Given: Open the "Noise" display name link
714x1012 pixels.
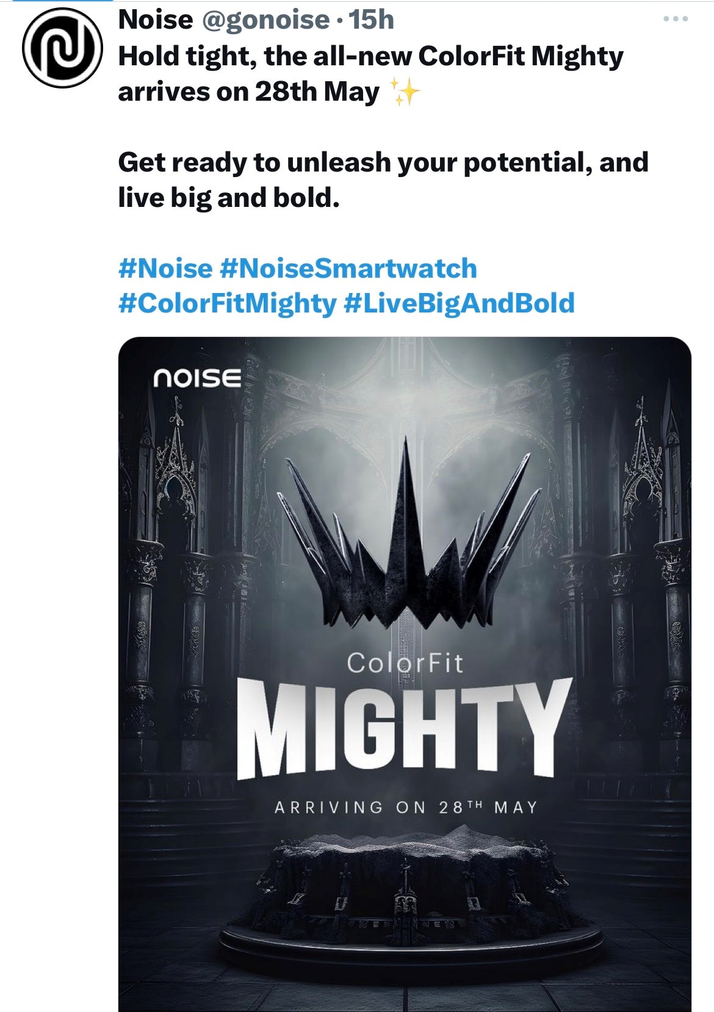Looking at the screenshot, I should (156, 20).
